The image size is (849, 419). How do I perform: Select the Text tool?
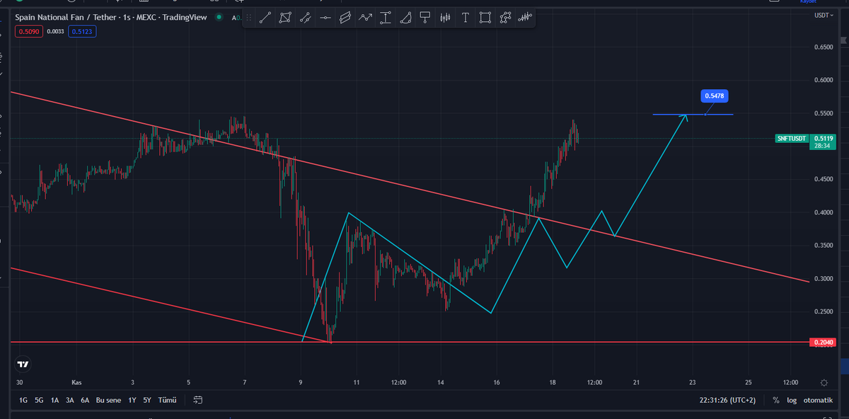coord(465,18)
